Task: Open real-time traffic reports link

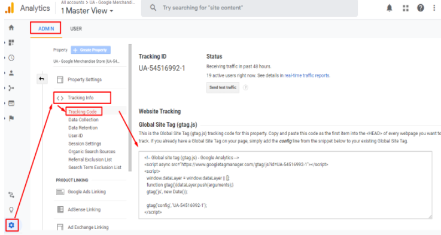Action: (x=307, y=75)
